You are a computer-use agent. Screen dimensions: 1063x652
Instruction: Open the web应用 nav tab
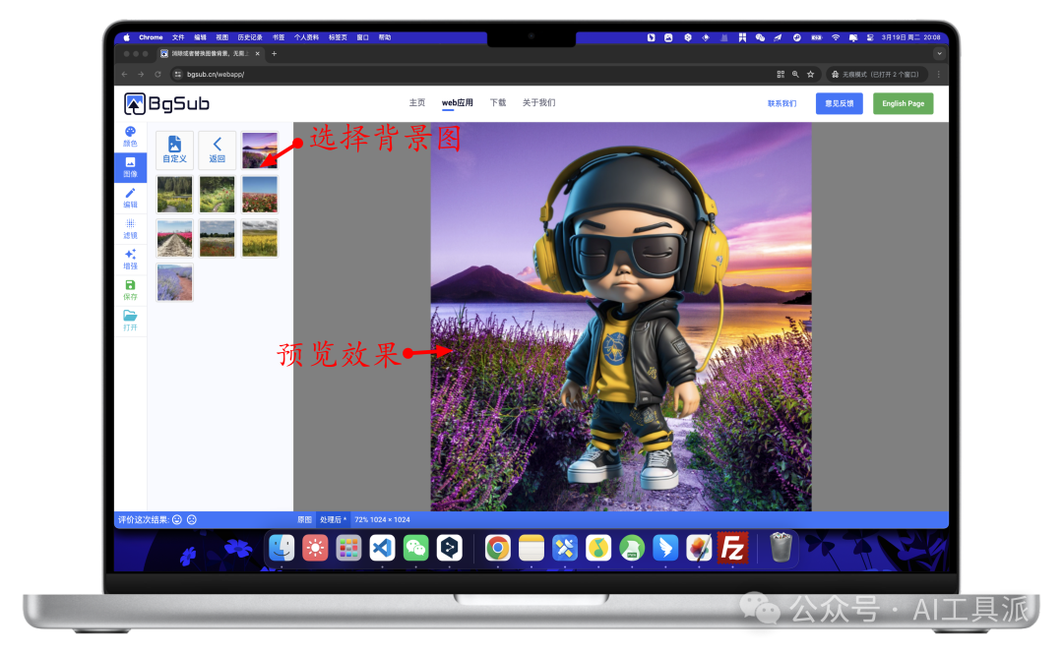click(x=458, y=103)
